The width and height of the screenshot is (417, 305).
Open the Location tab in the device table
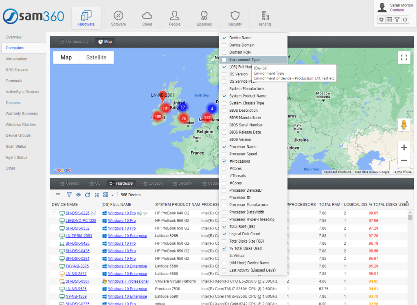point(152,183)
